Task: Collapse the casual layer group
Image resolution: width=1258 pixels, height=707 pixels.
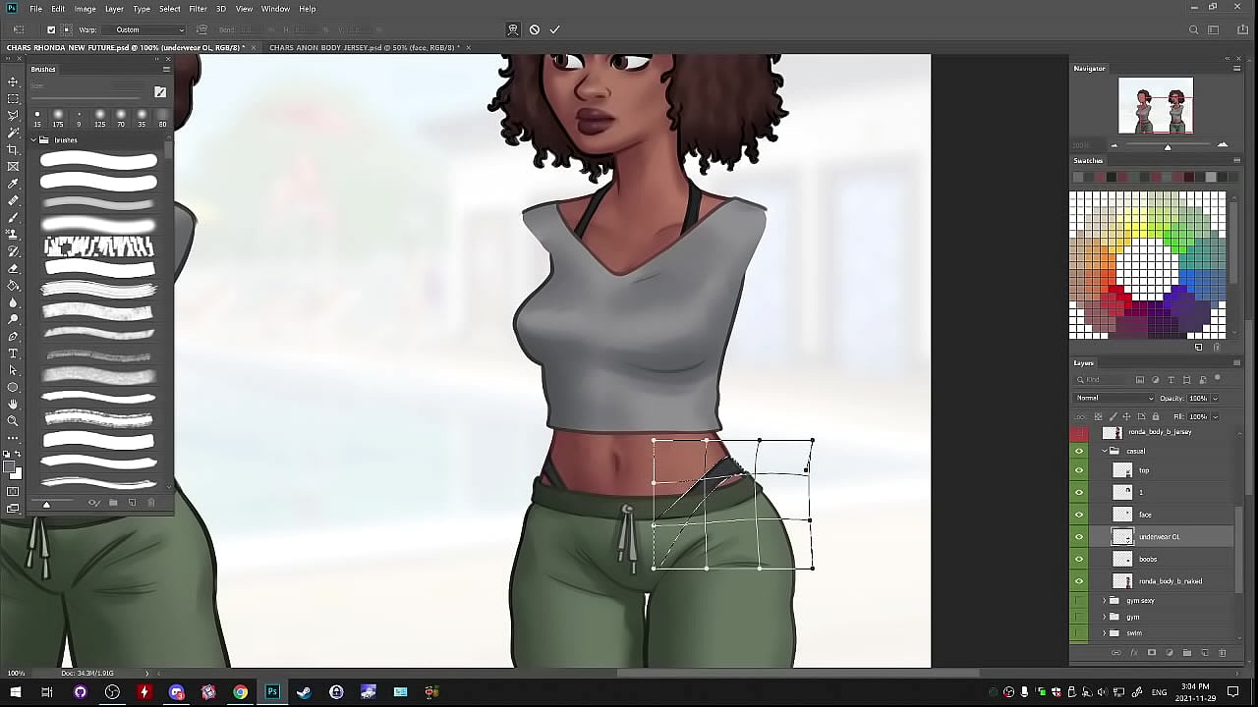Action: click(1104, 451)
